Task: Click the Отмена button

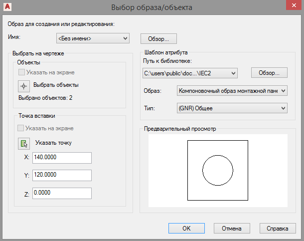Action: [x=232, y=229]
